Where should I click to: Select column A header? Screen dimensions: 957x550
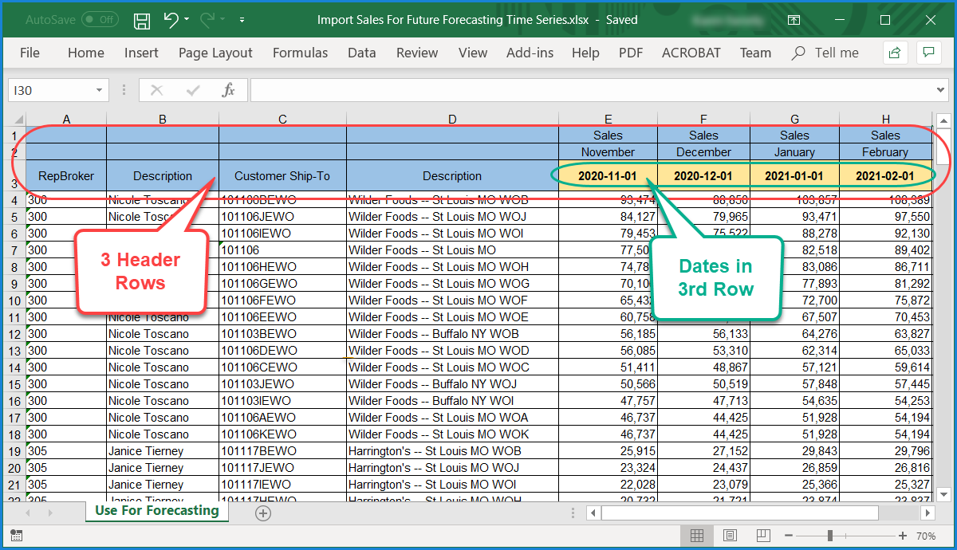(x=66, y=120)
